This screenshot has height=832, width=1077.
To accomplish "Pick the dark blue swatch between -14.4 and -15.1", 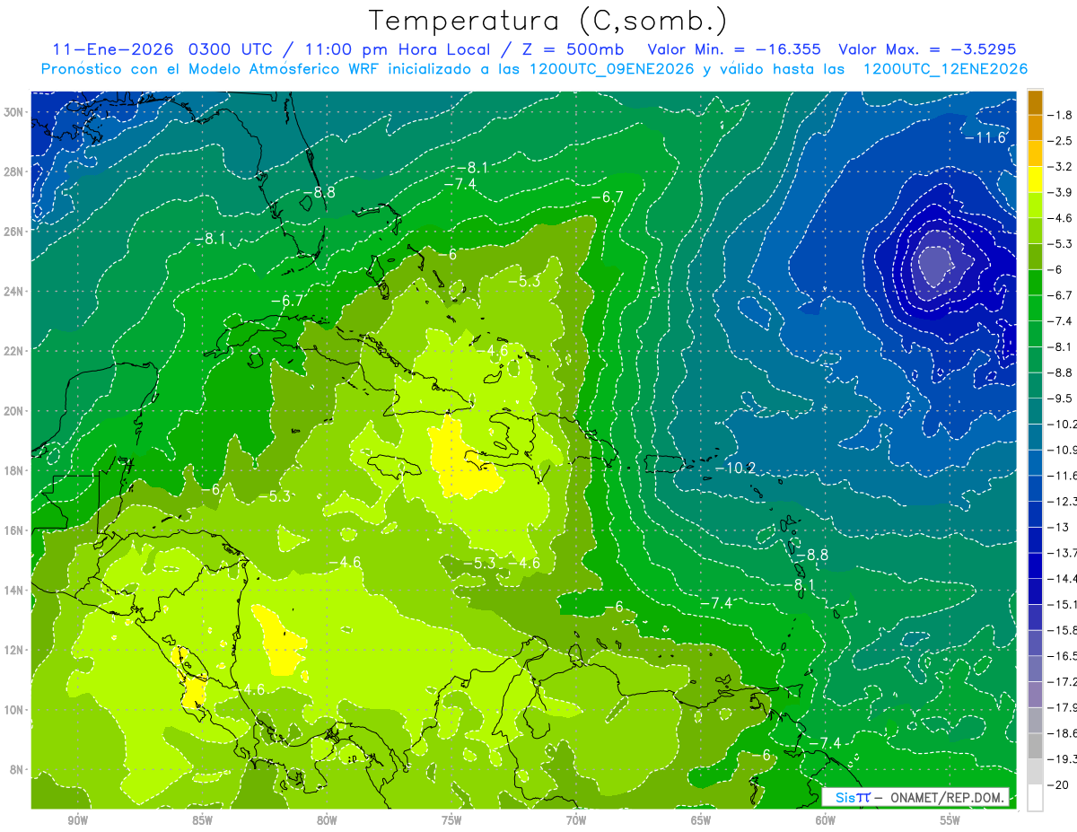I will point(1035,591).
